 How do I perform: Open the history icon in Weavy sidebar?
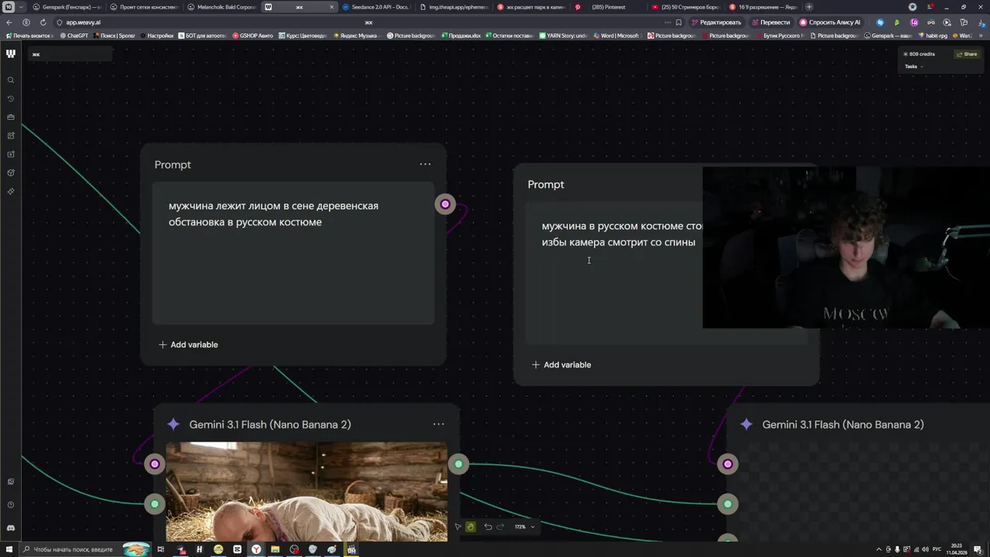coord(11,99)
